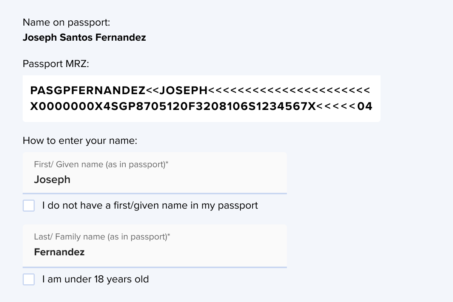Image resolution: width=453 pixels, height=302 pixels.
Task: Click the "Last/ Family name (as in passport)*" field label
Action: (x=102, y=237)
